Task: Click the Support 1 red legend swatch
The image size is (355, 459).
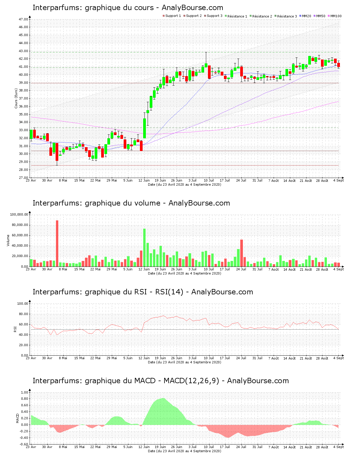Action: [x=164, y=16]
